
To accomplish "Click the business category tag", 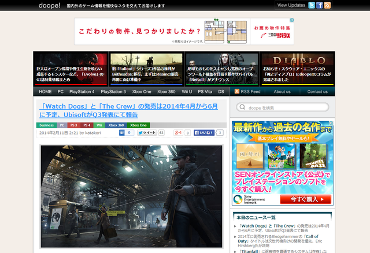I will coord(46,125).
